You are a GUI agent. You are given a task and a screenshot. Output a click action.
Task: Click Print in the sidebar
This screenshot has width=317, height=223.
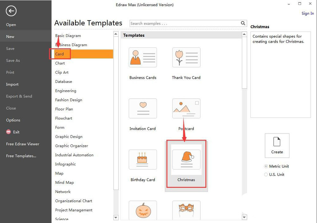coord(10,72)
